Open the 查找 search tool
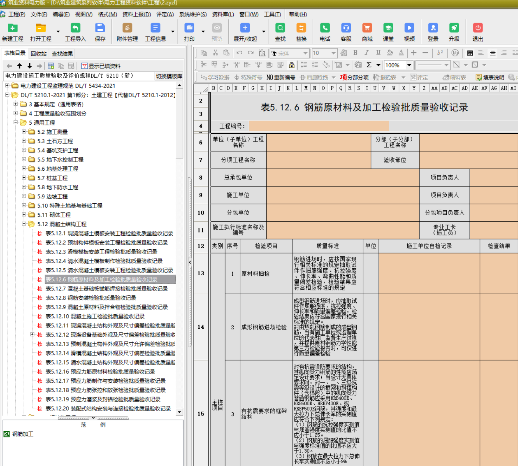This screenshot has width=518, height=466. [280, 28]
